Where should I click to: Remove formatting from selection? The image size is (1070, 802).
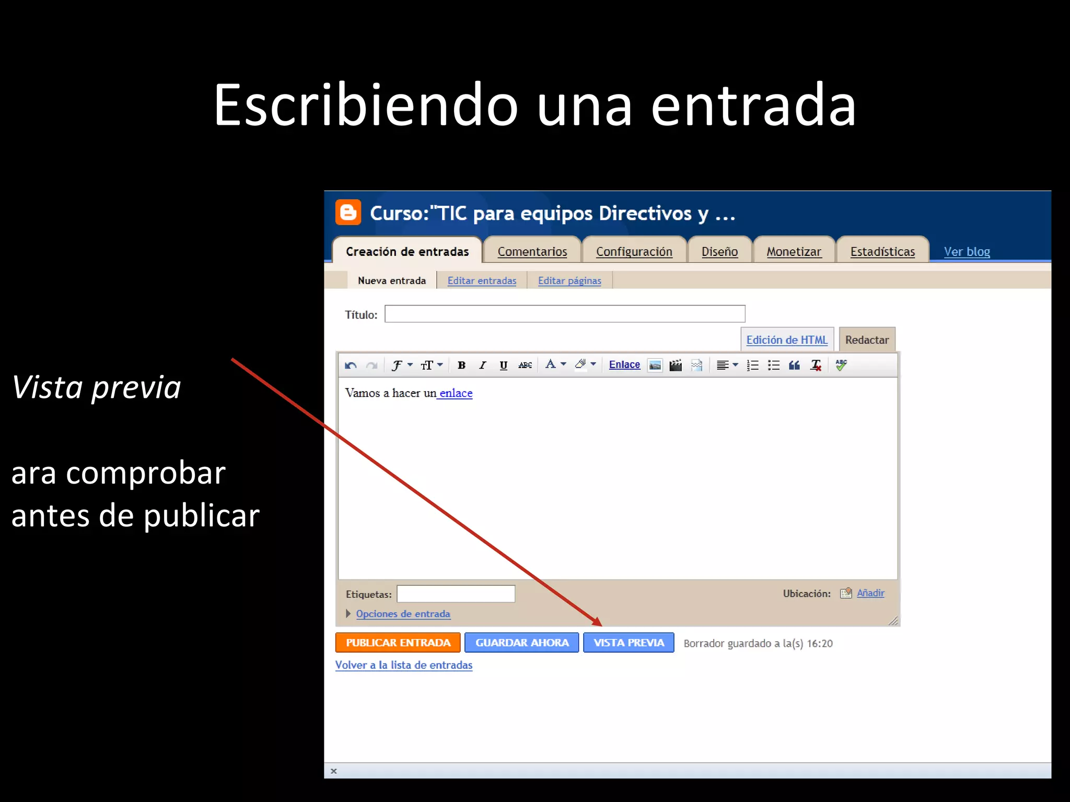tap(816, 365)
